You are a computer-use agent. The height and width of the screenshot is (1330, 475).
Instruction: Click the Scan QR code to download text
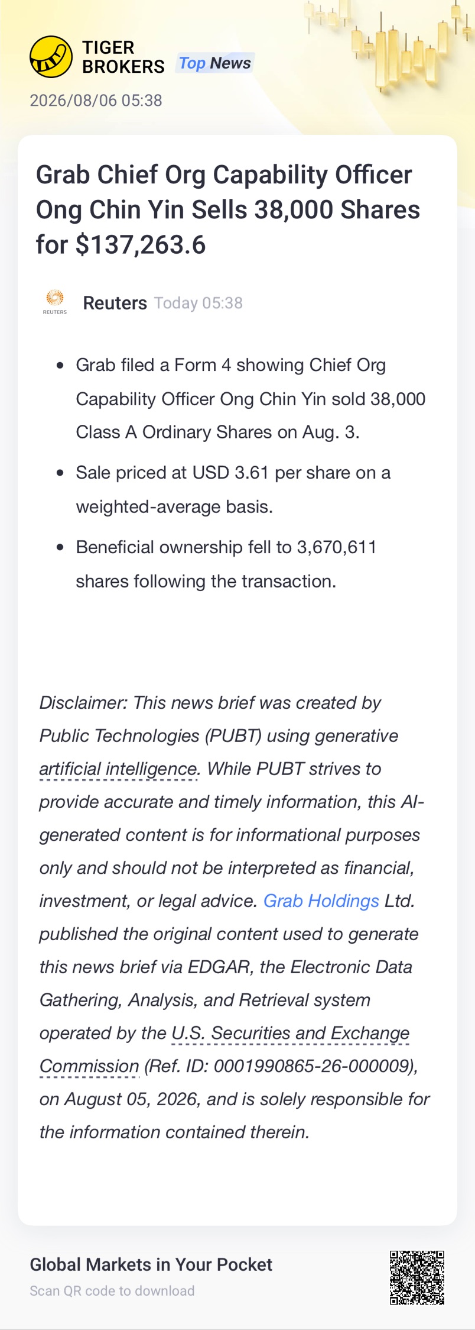(112, 1290)
